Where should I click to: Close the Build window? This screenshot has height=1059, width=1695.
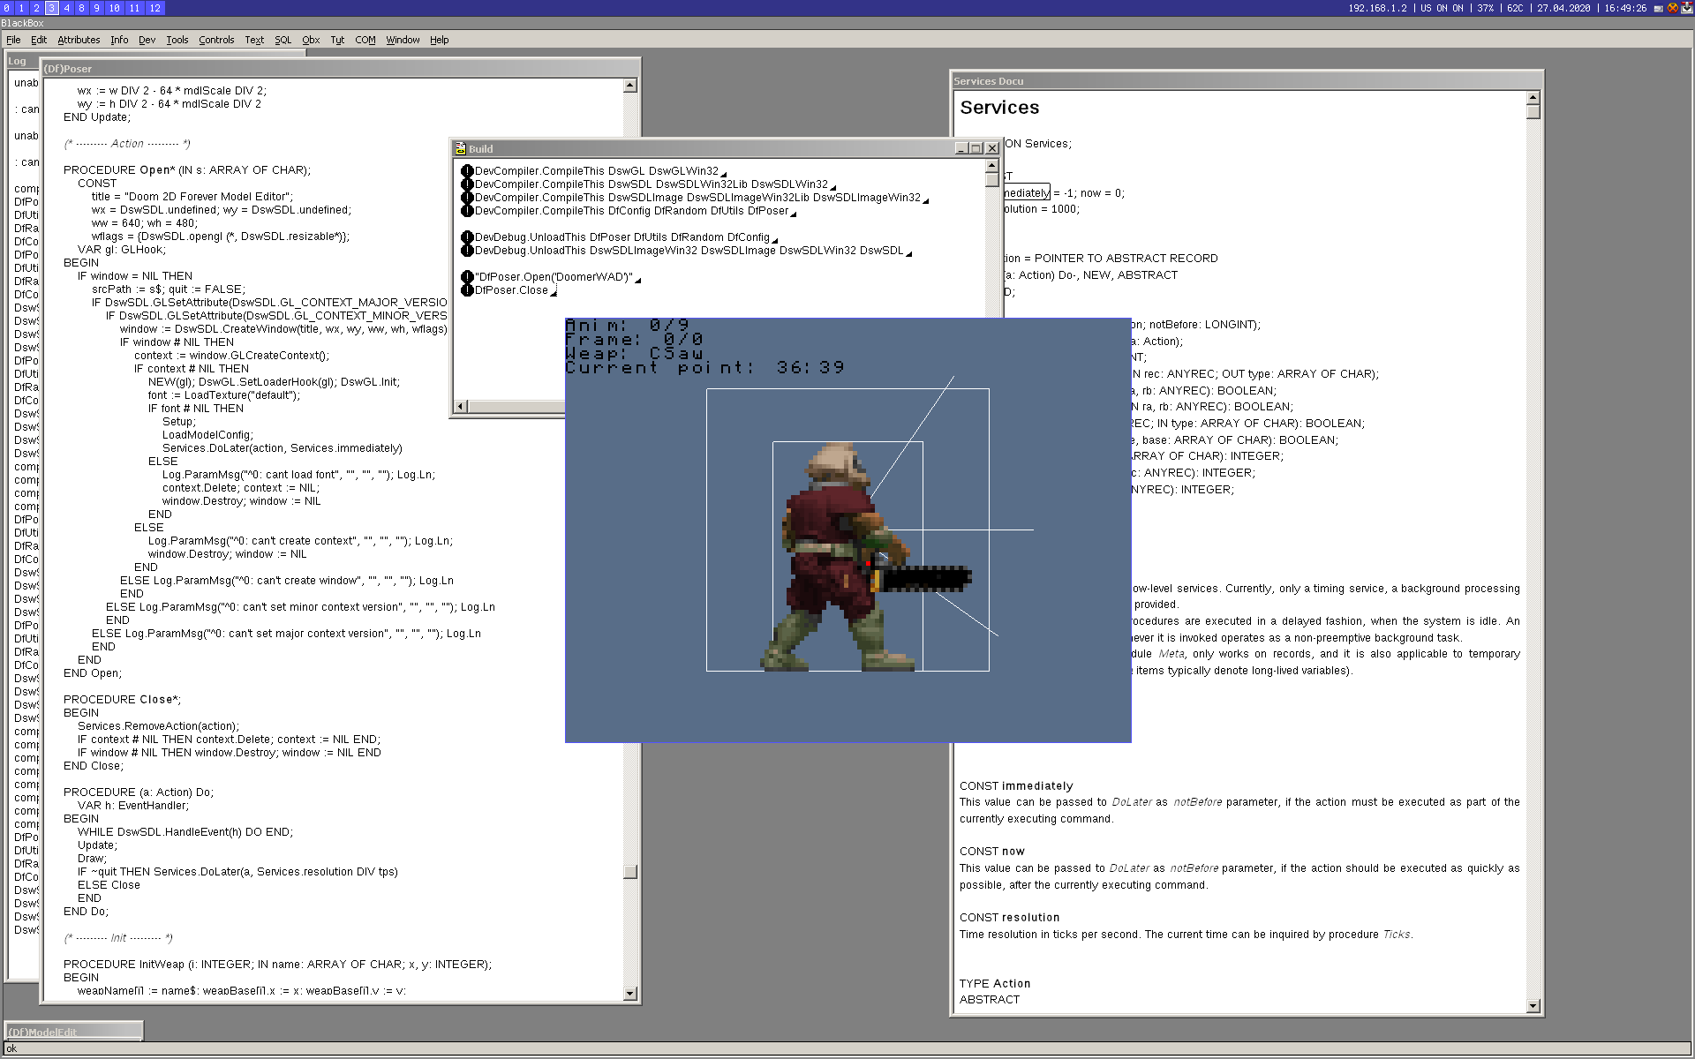pos(991,148)
